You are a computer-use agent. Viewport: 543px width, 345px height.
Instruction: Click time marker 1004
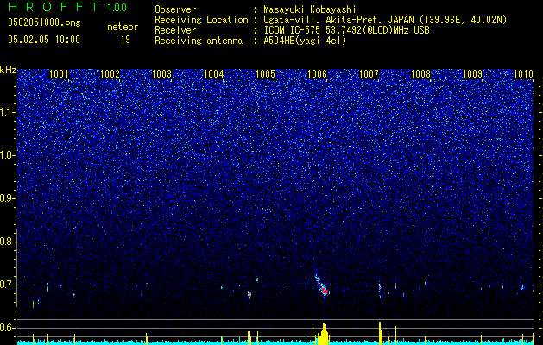[214, 74]
